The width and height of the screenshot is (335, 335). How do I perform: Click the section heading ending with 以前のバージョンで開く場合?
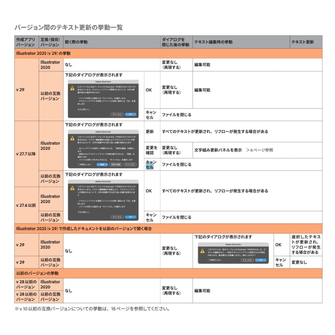(x=84, y=229)
